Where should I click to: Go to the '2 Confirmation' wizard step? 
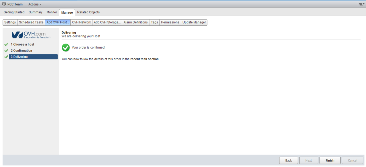pos(21,51)
